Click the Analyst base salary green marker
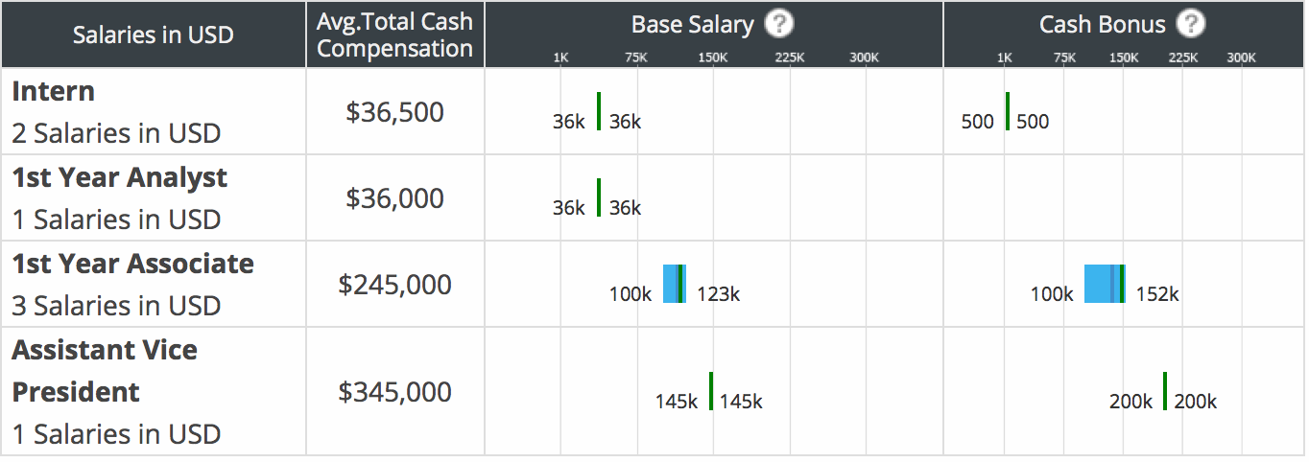 click(x=599, y=197)
